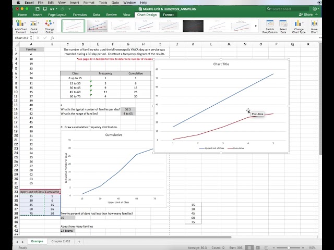
Task: Click the Select All corner triangle
Action: point(16,44)
